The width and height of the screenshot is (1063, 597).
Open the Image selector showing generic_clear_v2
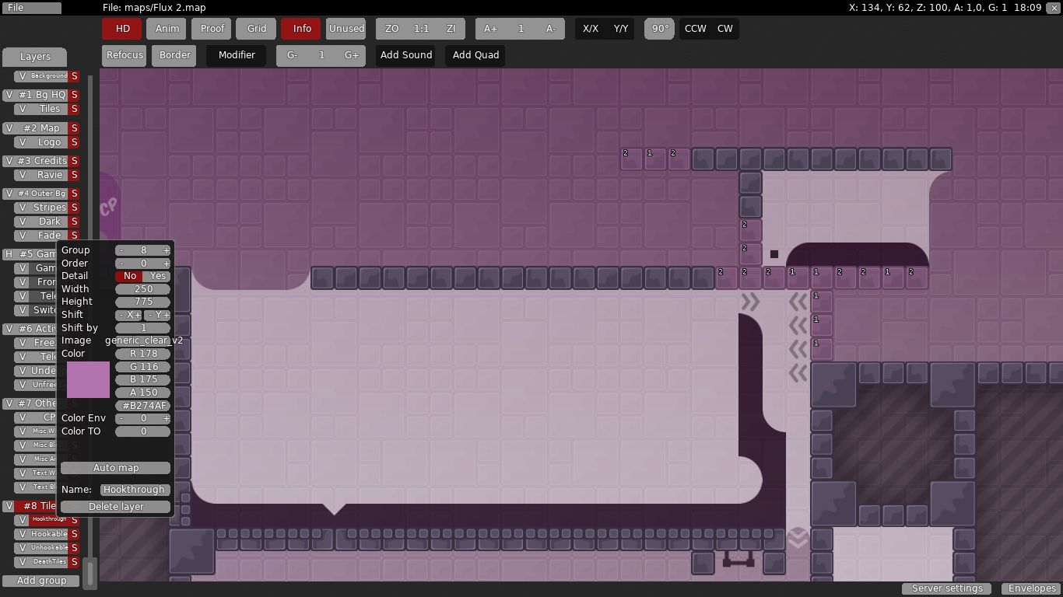(x=143, y=340)
